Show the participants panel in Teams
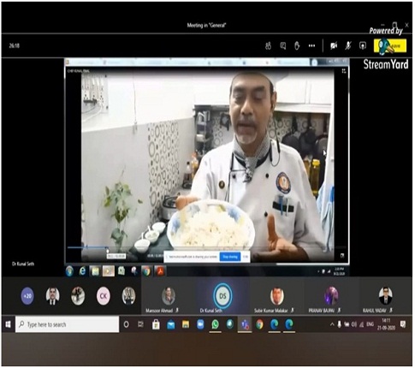Viewport: 415px width, 368px height. pos(268,45)
